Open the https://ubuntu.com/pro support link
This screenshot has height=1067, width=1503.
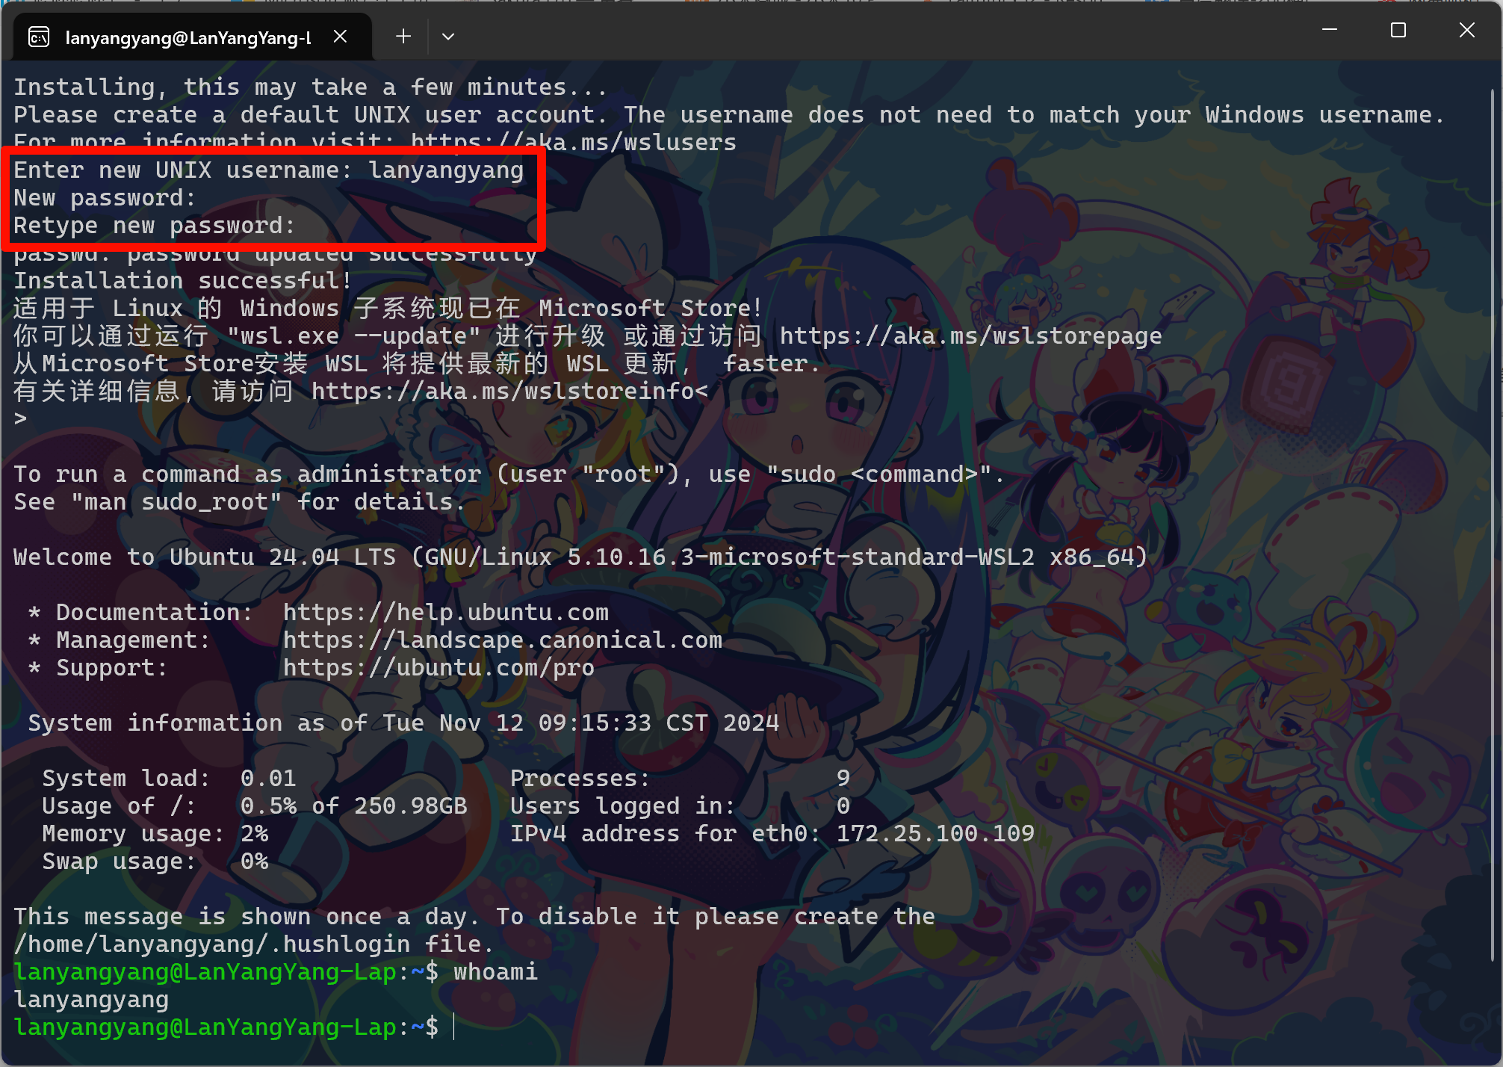coord(438,668)
